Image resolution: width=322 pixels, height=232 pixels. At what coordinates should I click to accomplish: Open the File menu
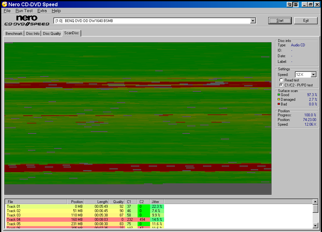coord(7,11)
